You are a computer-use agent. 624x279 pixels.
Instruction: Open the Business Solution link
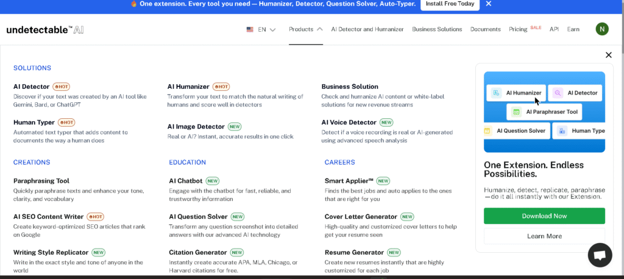click(350, 87)
